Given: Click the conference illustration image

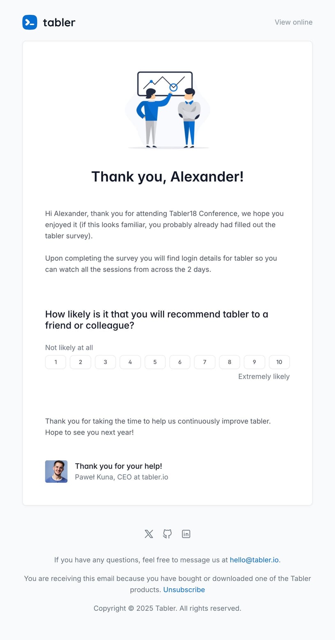Looking at the screenshot, I should pyautogui.click(x=167, y=110).
